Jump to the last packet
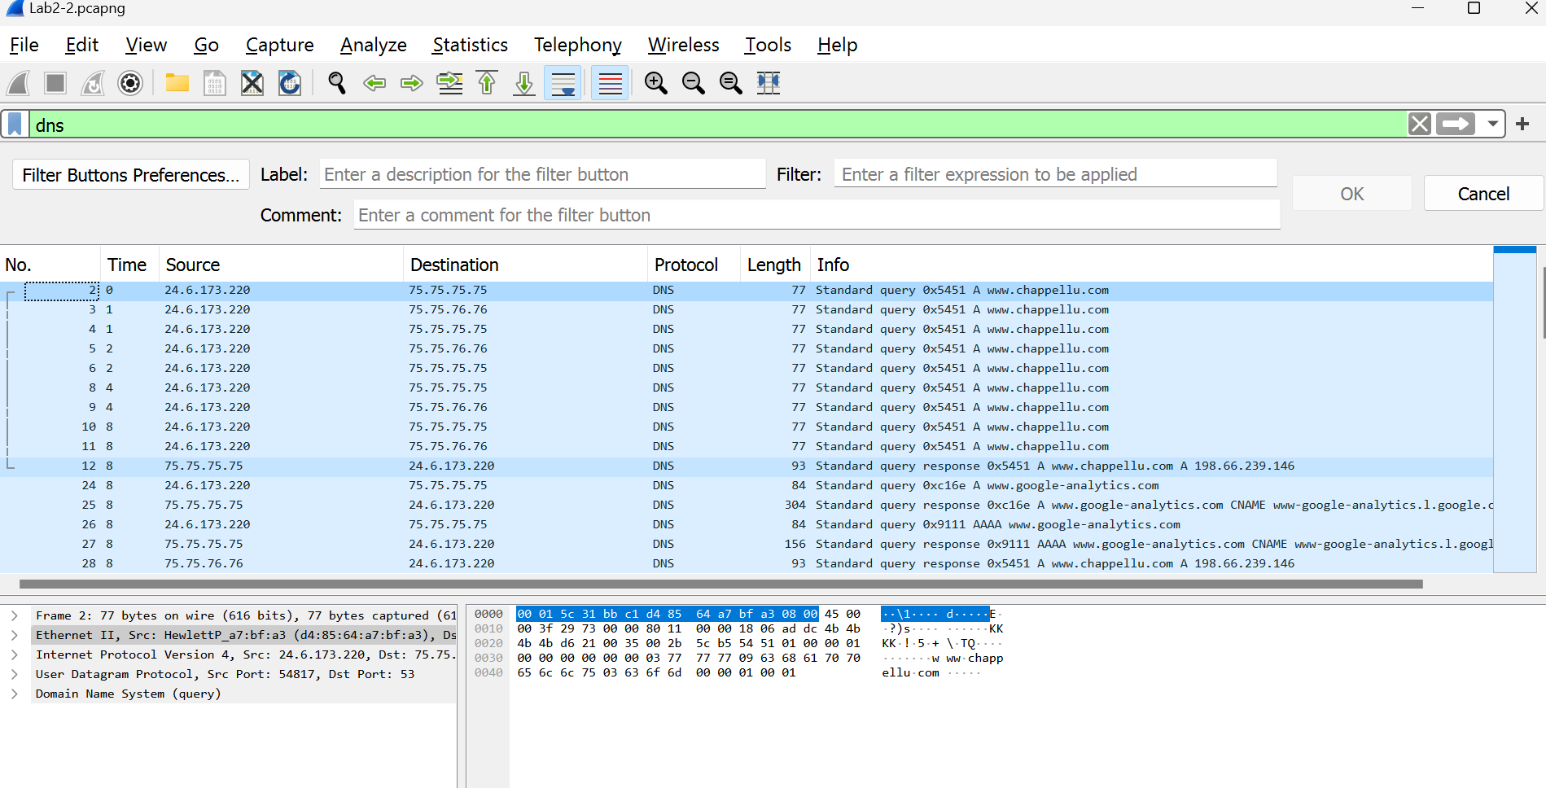The height and width of the screenshot is (788, 1546). point(524,83)
